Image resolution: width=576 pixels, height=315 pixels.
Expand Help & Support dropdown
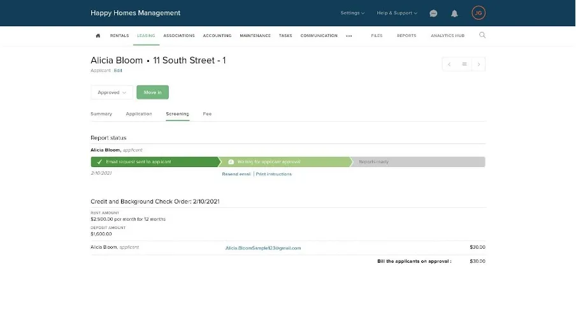click(397, 13)
